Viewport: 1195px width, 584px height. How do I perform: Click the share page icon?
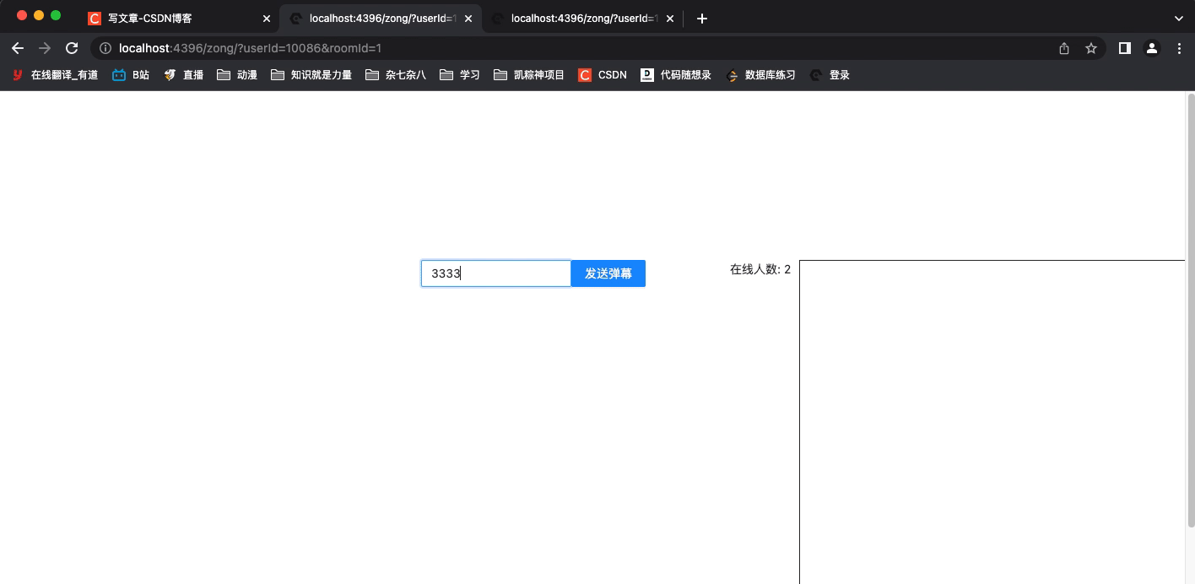[x=1064, y=48]
